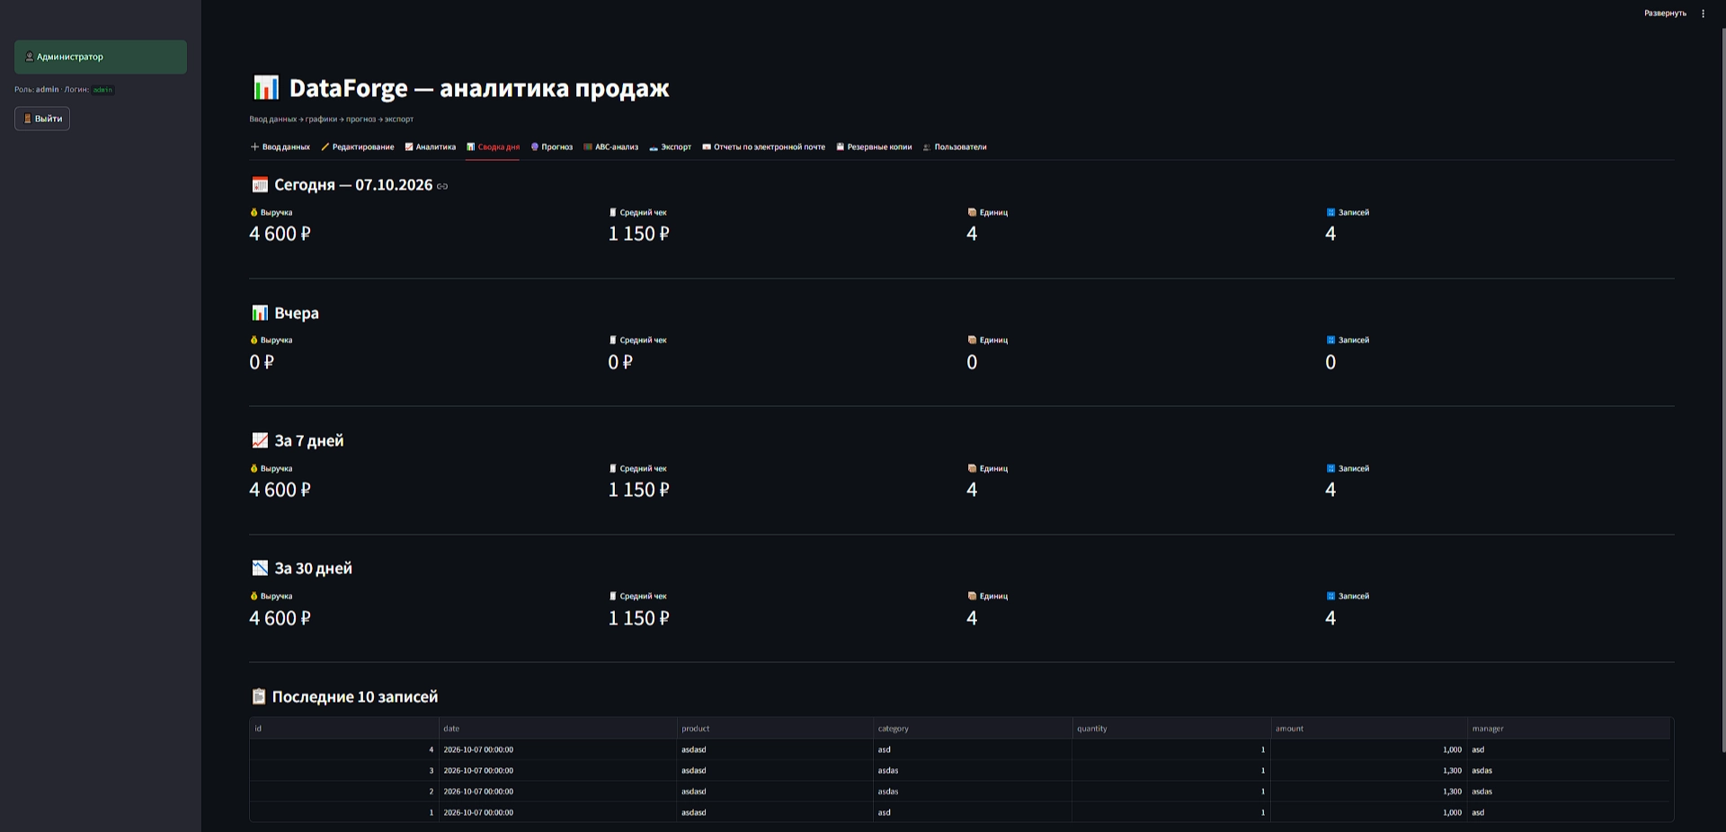The image size is (1726, 832).
Task: Click the green admin login code label
Action: tap(102, 90)
